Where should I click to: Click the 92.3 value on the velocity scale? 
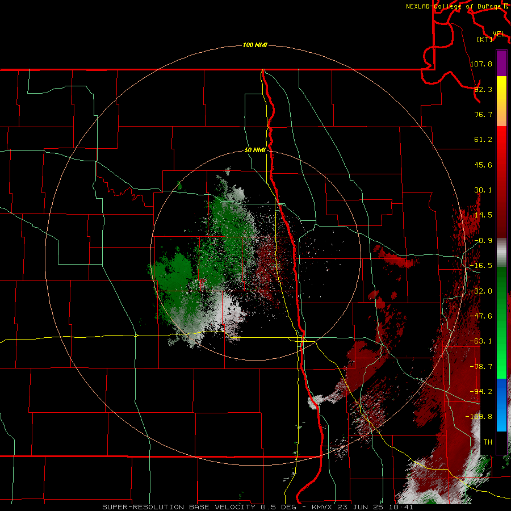click(x=483, y=89)
